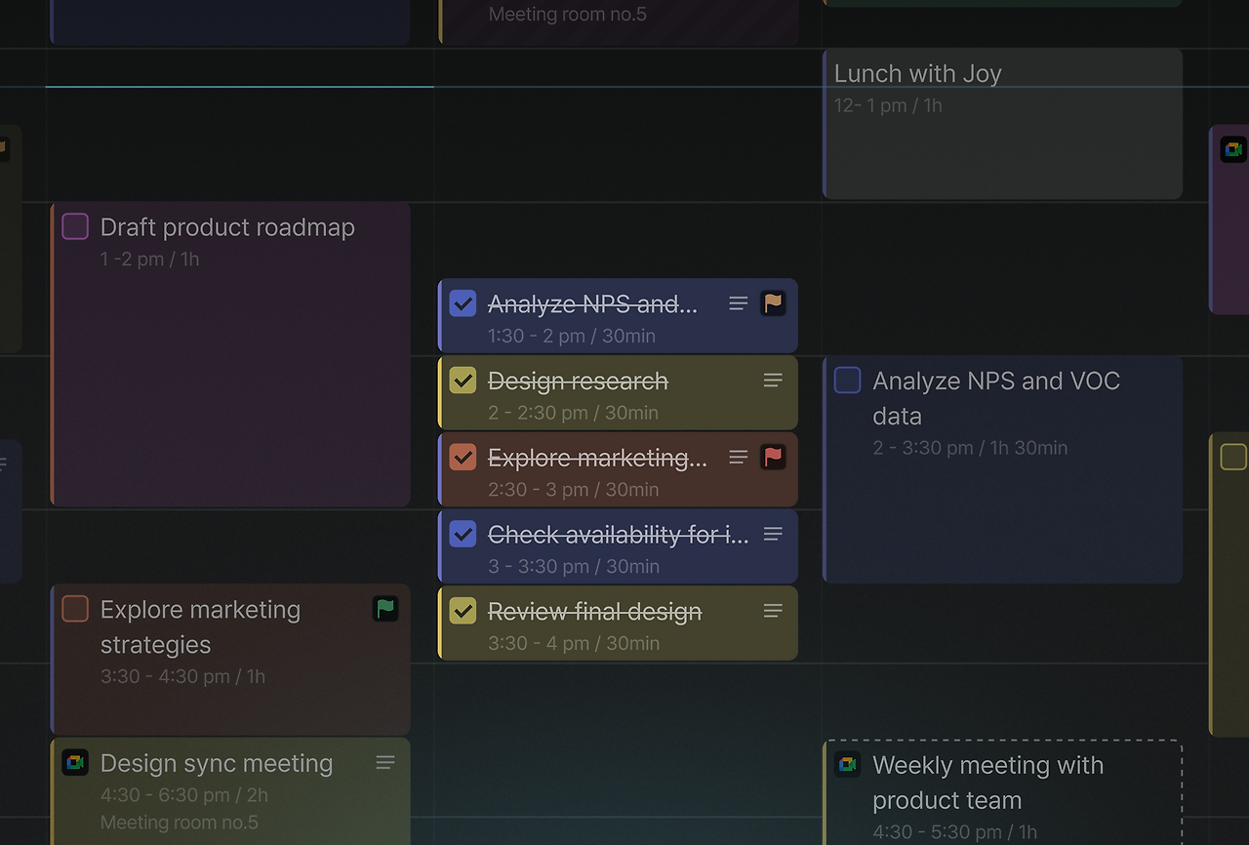Select the 'Review final design' title
This screenshot has height=845, width=1249.
coord(594,612)
